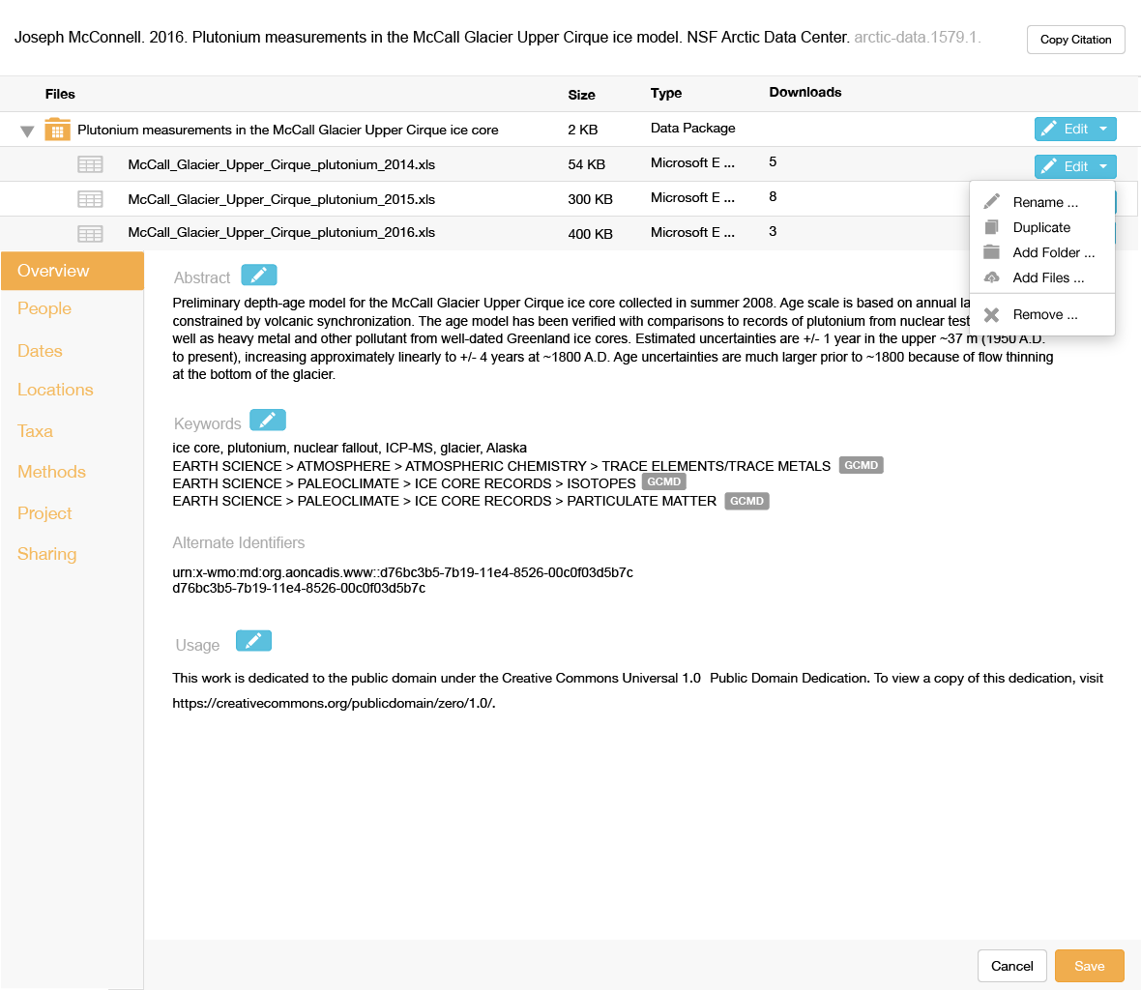
Task: Switch to the People section tab
Action: [44, 308]
